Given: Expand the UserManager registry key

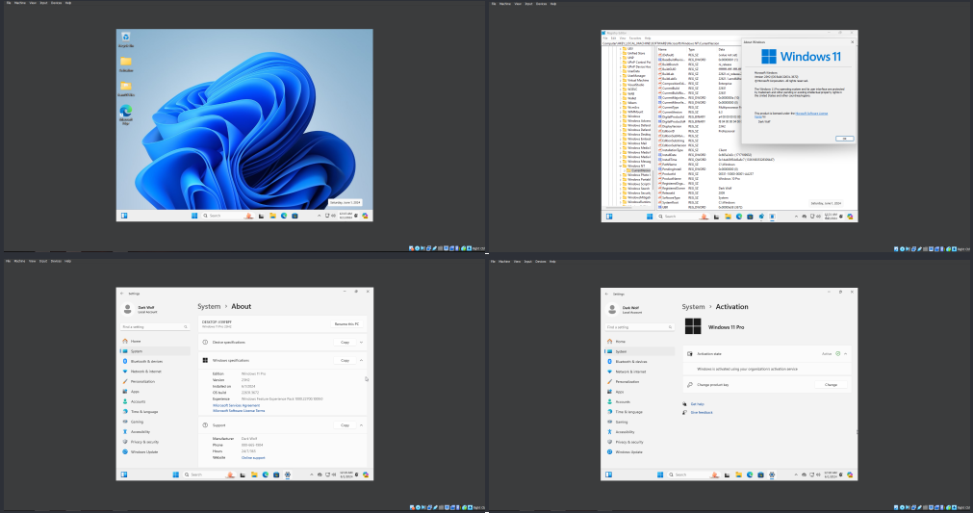Looking at the screenshot, I should 621,76.
